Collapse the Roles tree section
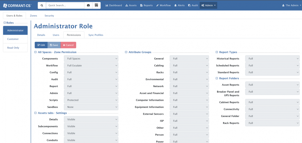This screenshot has width=302, height=143. [5, 23]
